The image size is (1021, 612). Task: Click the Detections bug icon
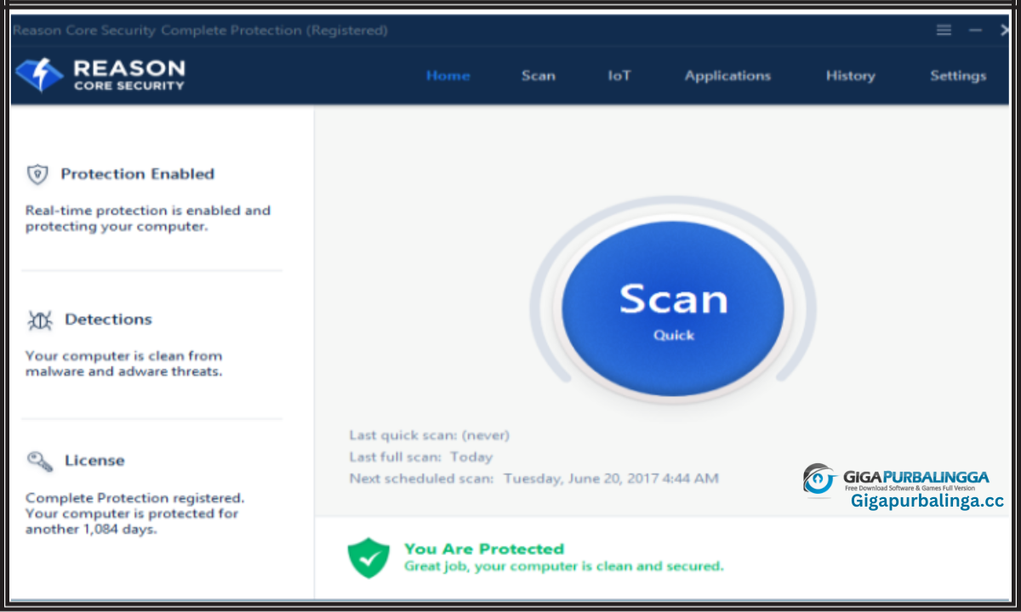click(x=39, y=320)
